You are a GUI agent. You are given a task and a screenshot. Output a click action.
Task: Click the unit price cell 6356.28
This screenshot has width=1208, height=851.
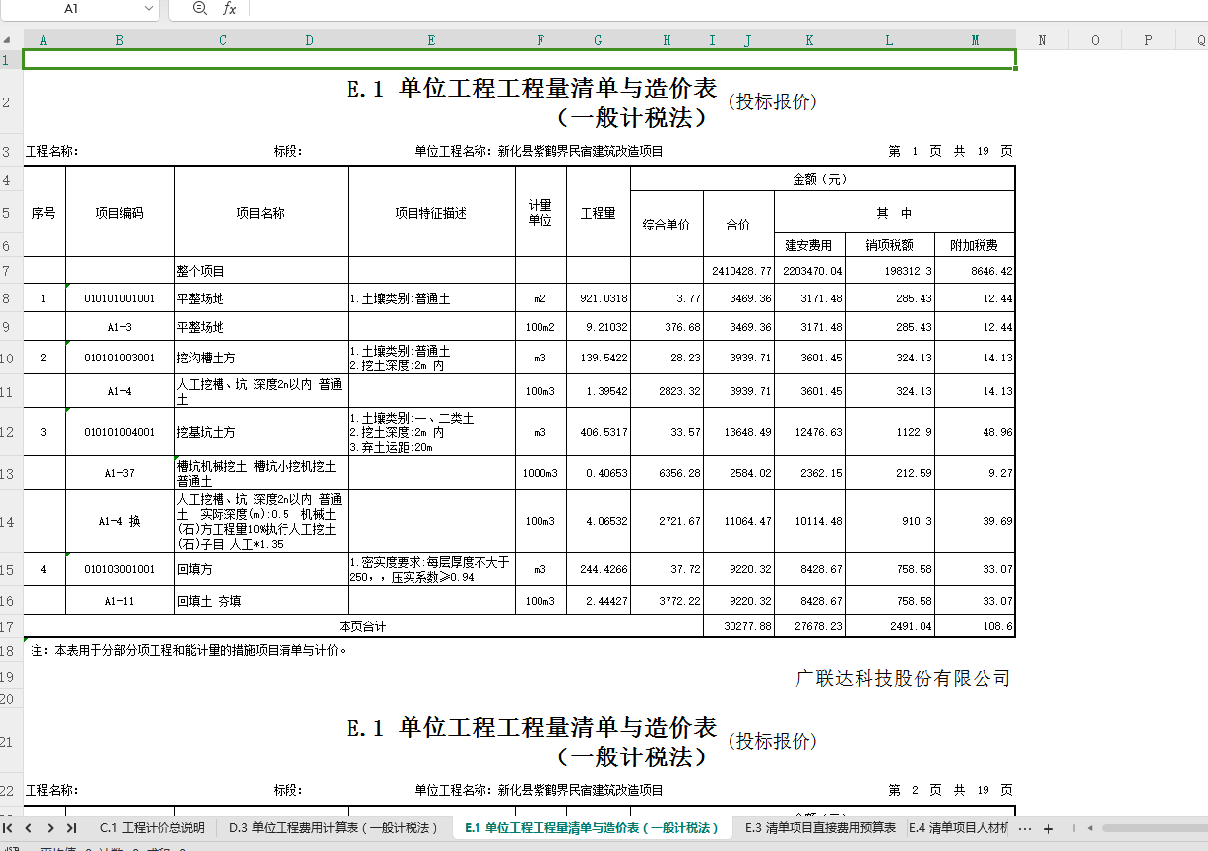667,473
